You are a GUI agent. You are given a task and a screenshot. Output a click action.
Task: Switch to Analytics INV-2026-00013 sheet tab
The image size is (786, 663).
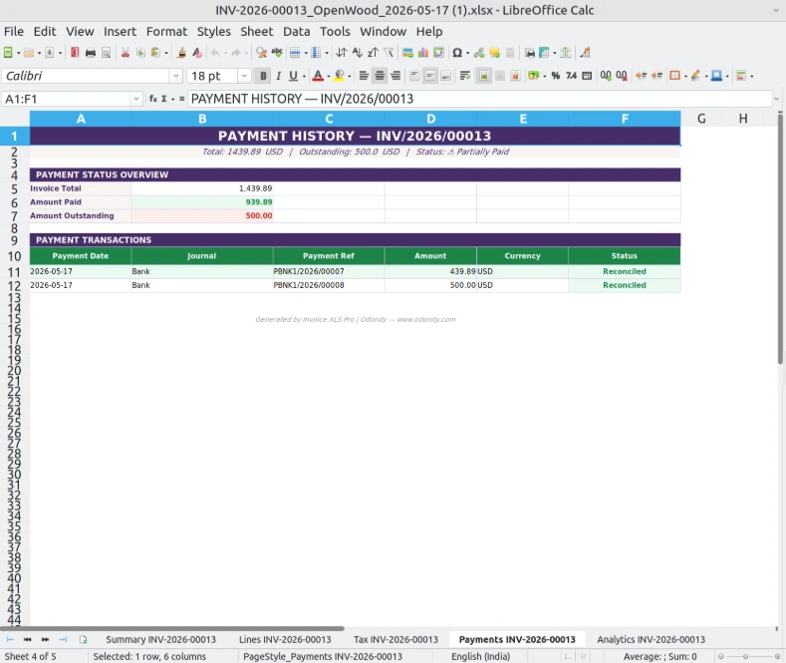[651, 639]
